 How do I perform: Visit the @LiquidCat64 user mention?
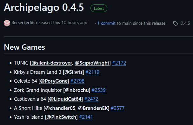[x=65, y=99]
